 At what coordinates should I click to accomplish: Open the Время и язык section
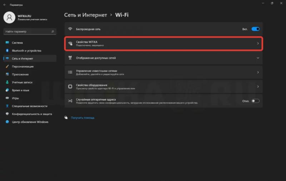(30, 90)
